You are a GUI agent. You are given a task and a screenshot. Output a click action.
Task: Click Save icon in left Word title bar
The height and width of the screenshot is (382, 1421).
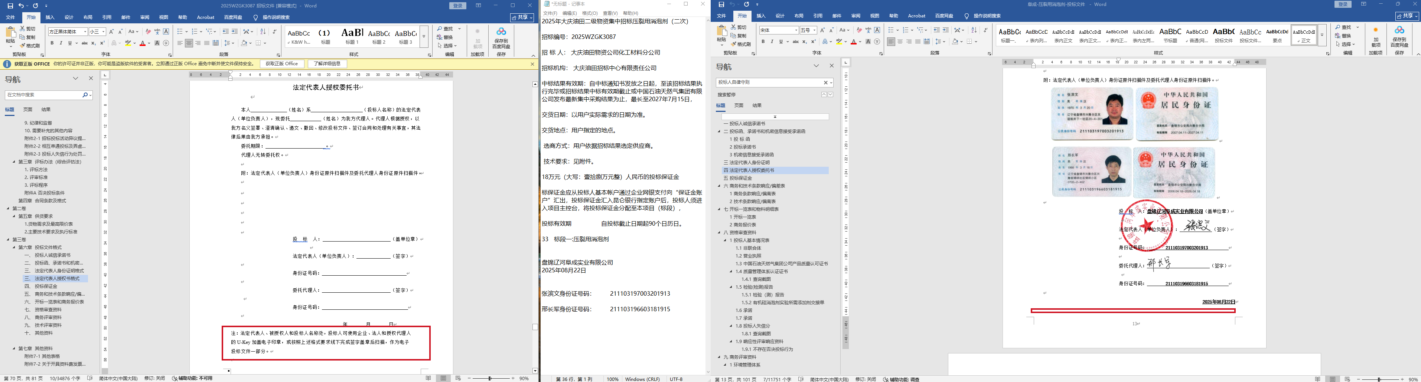pos(10,6)
